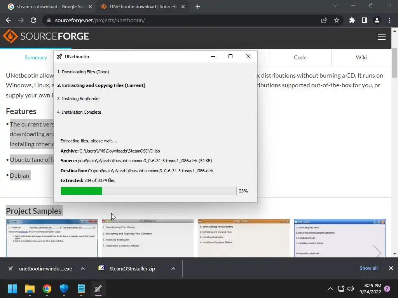398x298 pixels.
Task: Open the SourceForge hamburger menu
Action: 382,37
